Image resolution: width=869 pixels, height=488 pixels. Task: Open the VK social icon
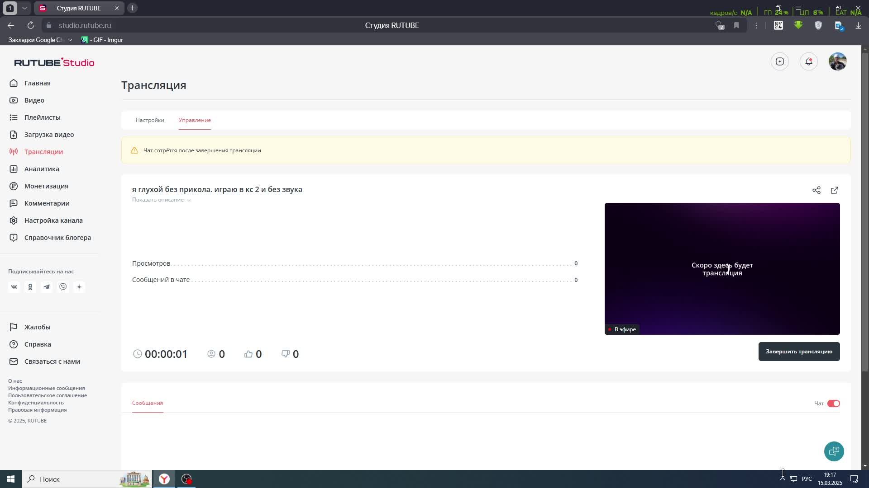tap(14, 287)
